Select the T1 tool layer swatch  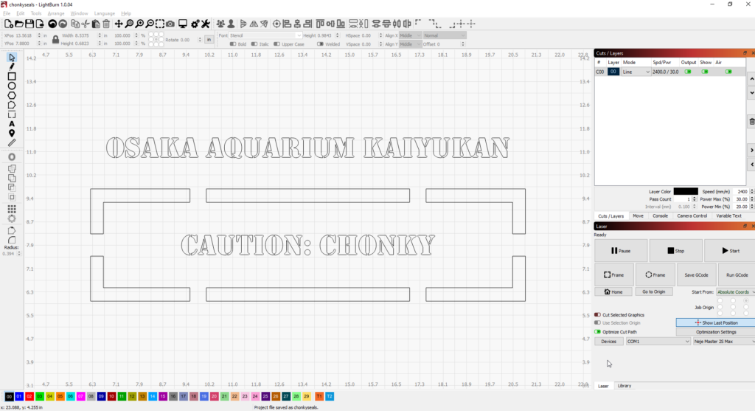(x=319, y=396)
